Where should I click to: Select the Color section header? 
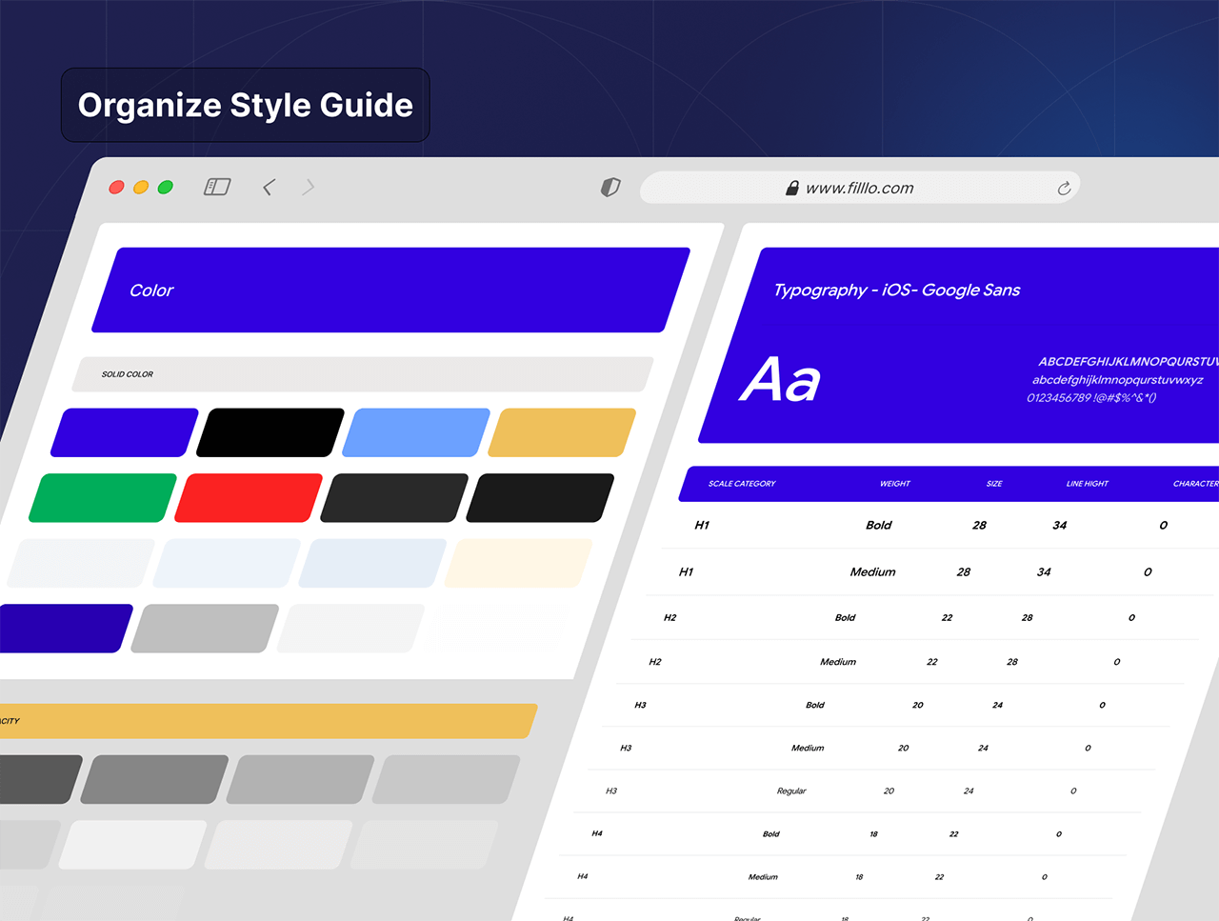click(390, 290)
